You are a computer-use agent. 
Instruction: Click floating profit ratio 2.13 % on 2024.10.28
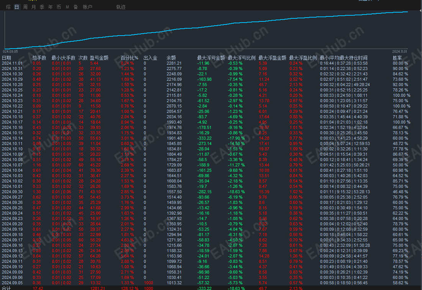(x=296, y=85)
